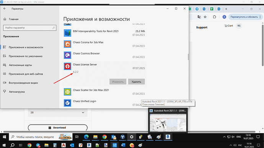
Task: Click the Перезапустить и обновить button
Action: coord(246,17)
